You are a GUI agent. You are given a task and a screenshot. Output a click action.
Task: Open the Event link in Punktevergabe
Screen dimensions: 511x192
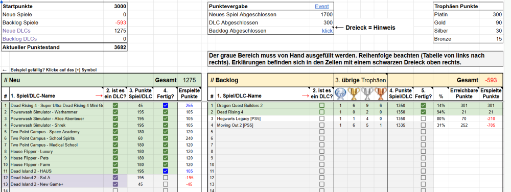(x=321, y=6)
